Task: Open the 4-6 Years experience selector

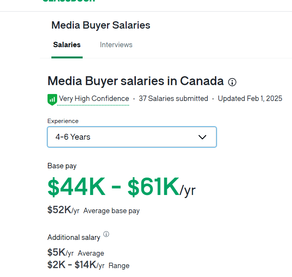Action: (x=131, y=137)
